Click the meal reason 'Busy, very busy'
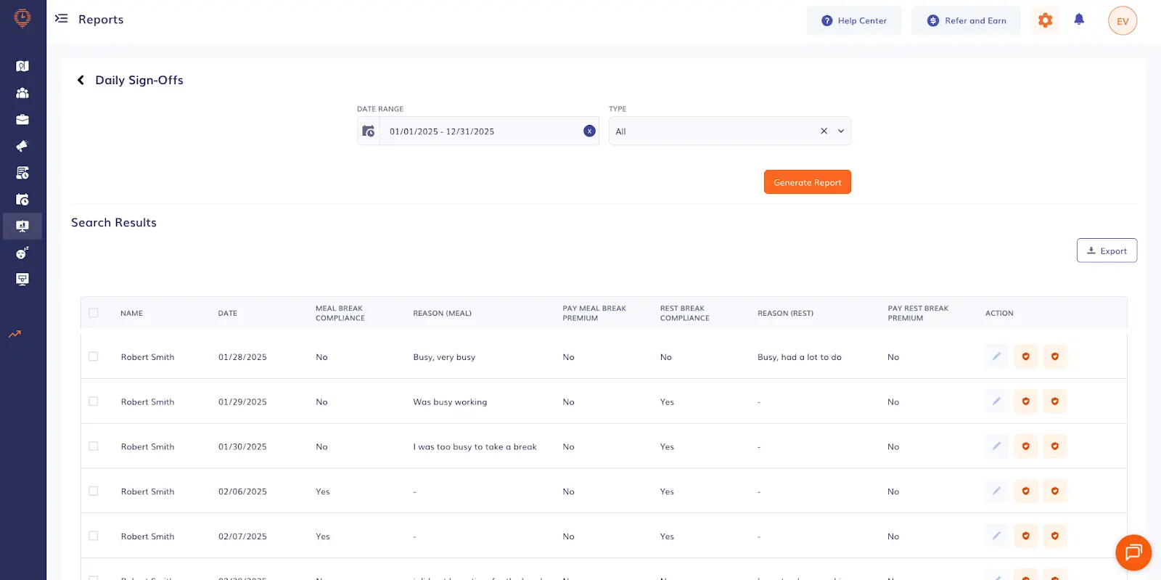The width and height of the screenshot is (1161, 580). pyautogui.click(x=444, y=357)
